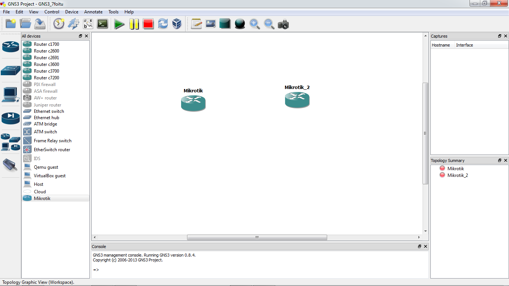This screenshot has width=509, height=286.
Task: Open the Device menu
Action: tap(72, 12)
